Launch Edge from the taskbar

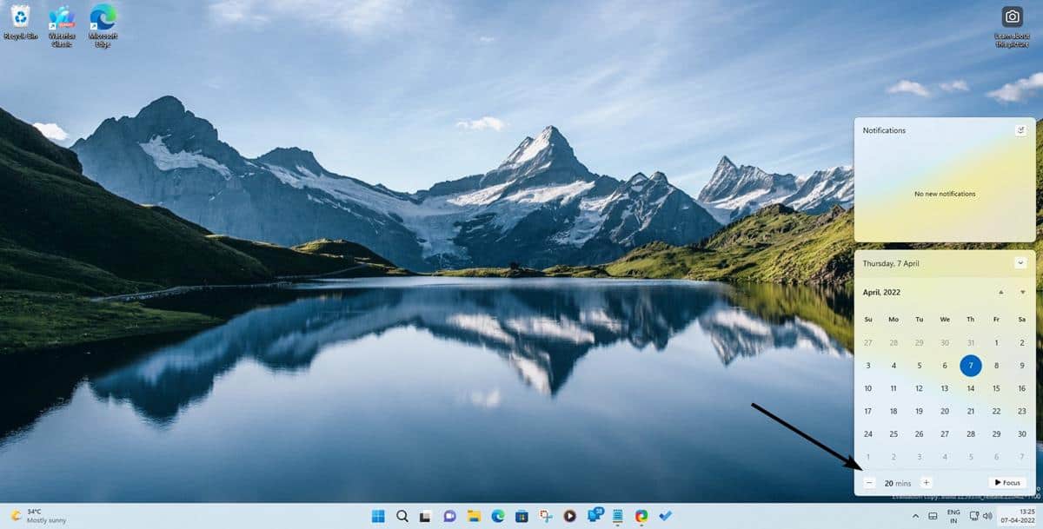click(x=497, y=516)
